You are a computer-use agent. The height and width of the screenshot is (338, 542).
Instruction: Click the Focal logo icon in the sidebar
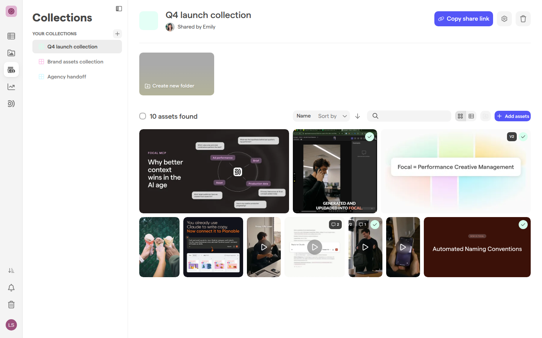point(11,11)
